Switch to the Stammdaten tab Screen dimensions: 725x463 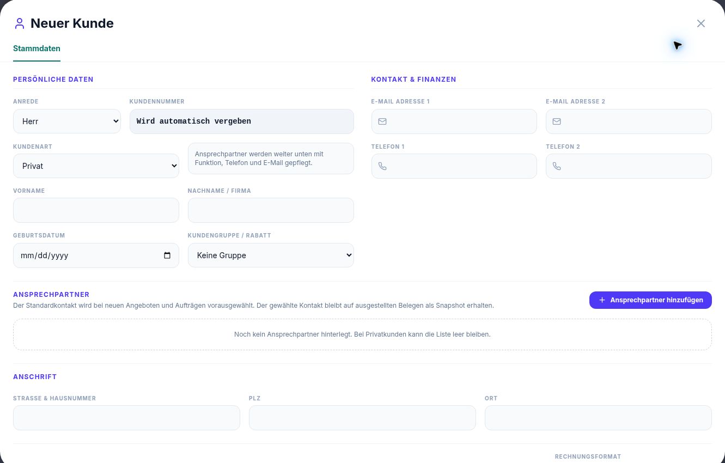[36, 48]
